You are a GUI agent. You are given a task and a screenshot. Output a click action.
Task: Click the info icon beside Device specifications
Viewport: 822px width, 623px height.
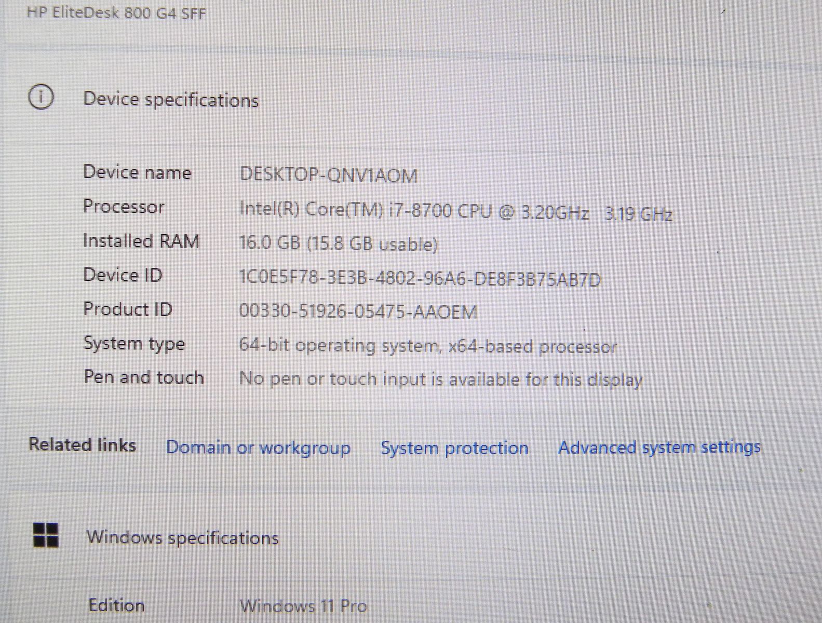41,98
